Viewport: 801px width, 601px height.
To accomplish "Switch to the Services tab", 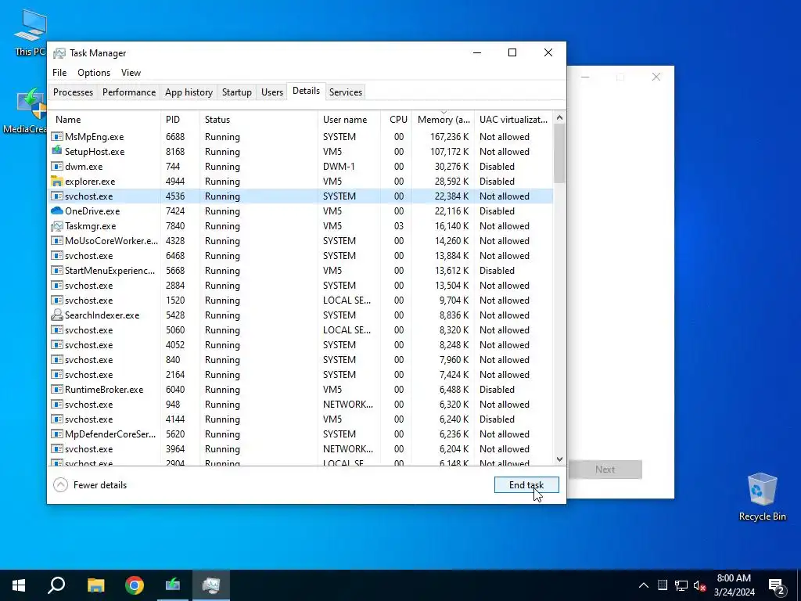I will tap(345, 92).
